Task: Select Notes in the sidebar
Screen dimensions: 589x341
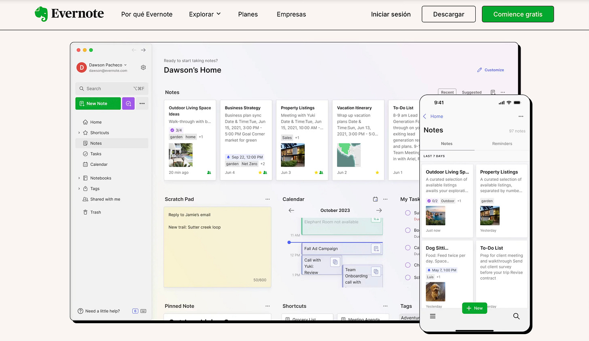Action: [x=112, y=143]
